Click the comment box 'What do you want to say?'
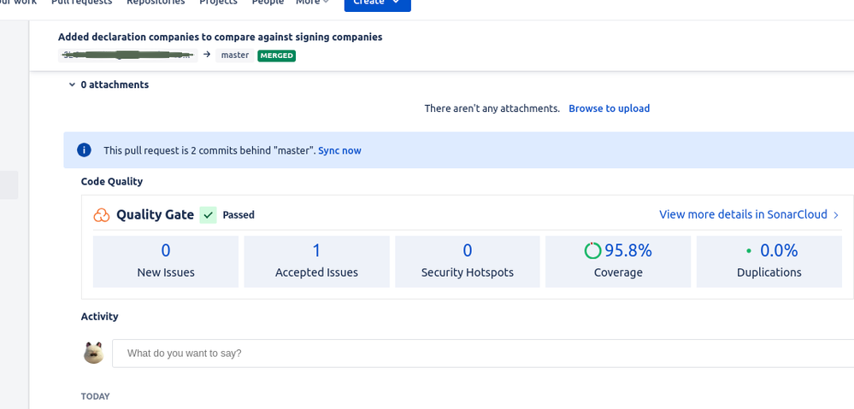 point(483,353)
